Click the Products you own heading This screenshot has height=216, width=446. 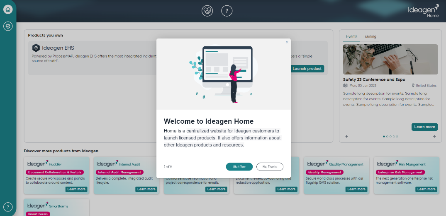46,36
